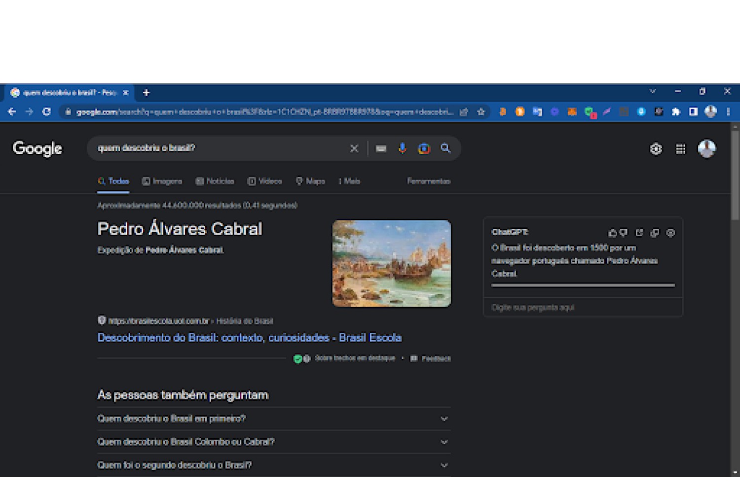Open ChatGPT answer in new tab icon
The width and height of the screenshot is (740, 493).
[x=639, y=233]
